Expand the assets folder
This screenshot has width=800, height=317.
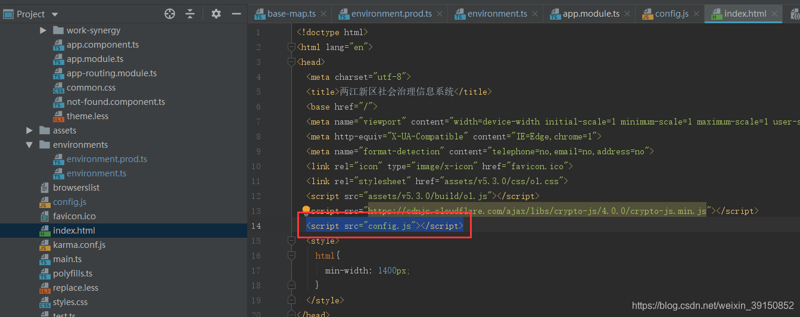click(29, 130)
